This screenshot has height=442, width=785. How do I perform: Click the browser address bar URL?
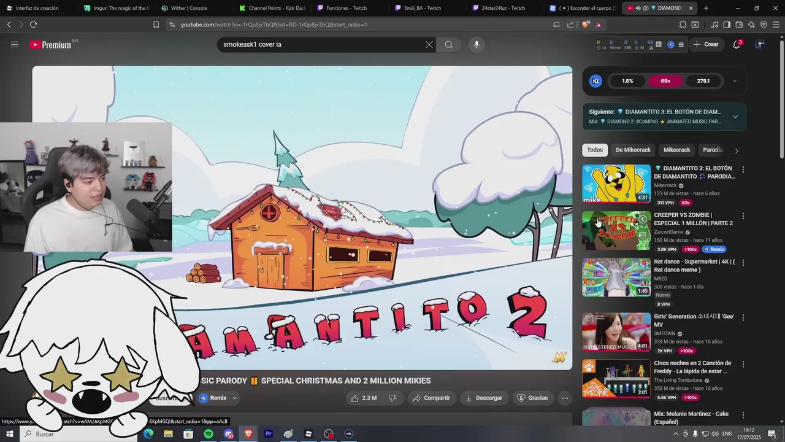[x=274, y=25]
